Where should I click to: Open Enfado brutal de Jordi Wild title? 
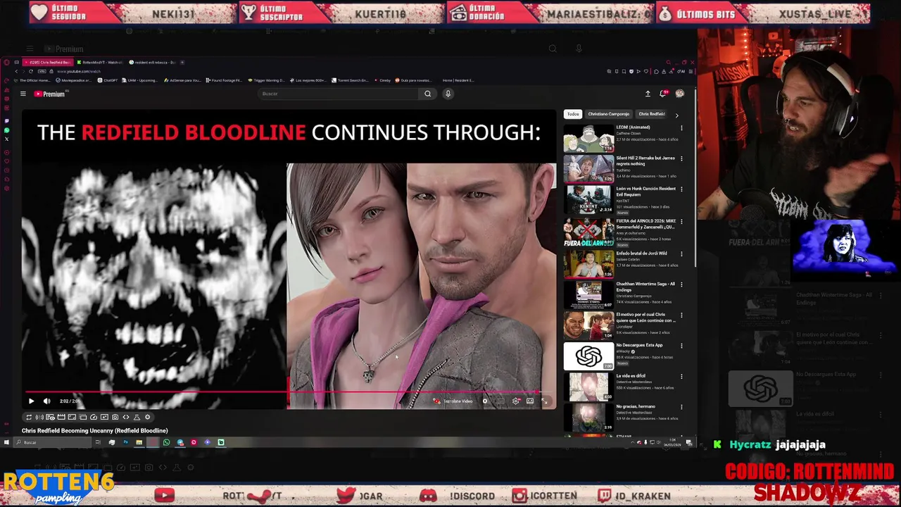(x=641, y=254)
